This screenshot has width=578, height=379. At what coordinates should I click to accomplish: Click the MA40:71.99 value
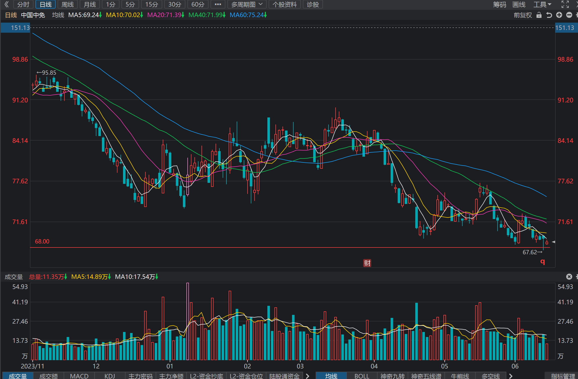(207, 15)
